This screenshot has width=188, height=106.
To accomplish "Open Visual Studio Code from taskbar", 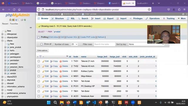I will pos(94,102).
